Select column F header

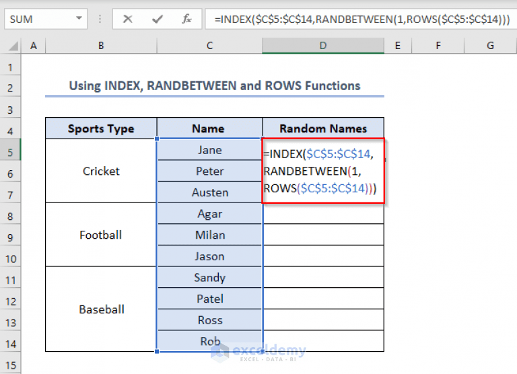(438, 46)
